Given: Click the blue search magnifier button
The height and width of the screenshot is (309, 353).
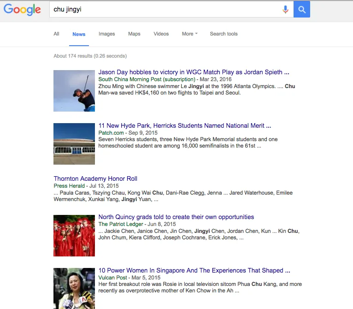Looking at the screenshot, I should point(302,9).
